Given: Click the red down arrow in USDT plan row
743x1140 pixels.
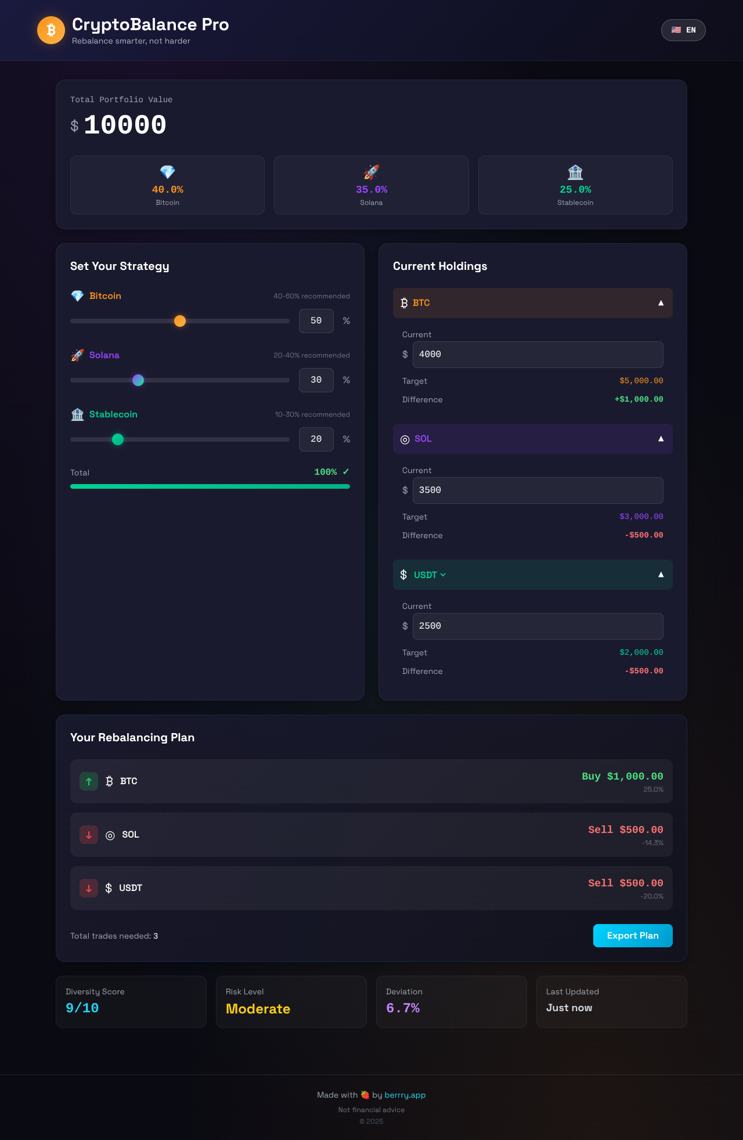Looking at the screenshot, I should click(89, 888).
